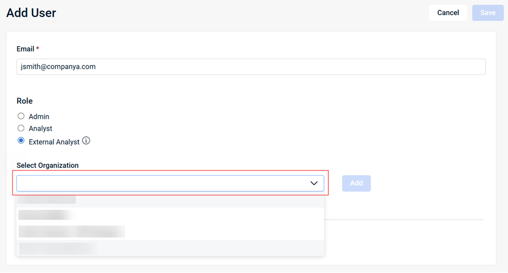The width and height of the screenshot is (508, 273).
Task: Click the Save button
Action: [488, 13]
